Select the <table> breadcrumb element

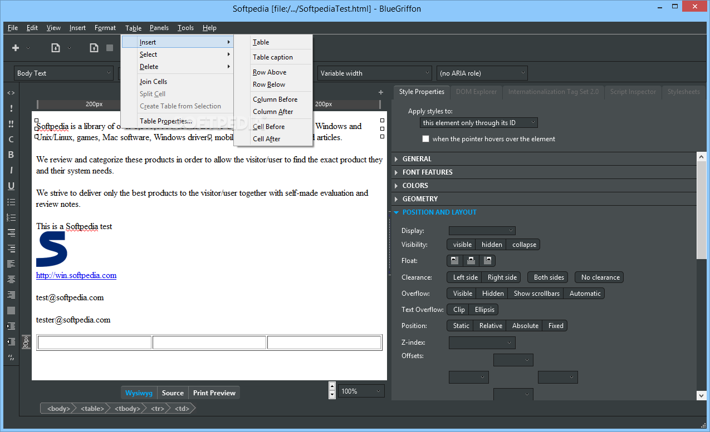point(92,409)
